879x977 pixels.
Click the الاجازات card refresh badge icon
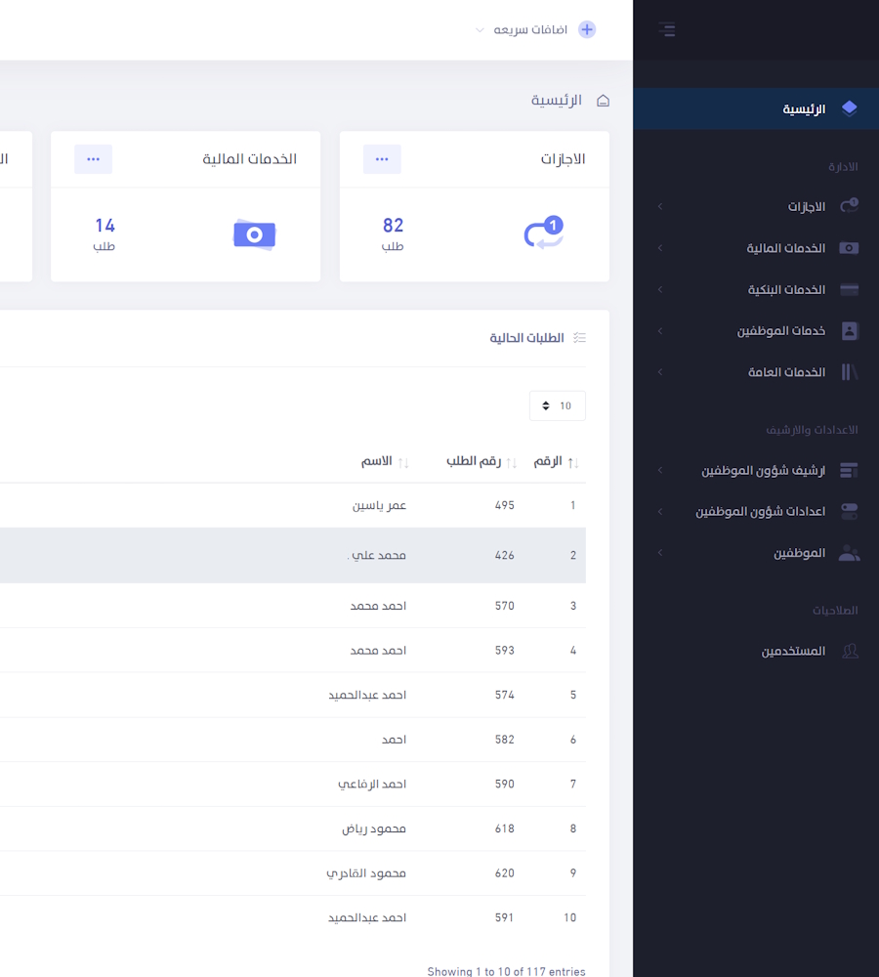[x=544, y=233]
